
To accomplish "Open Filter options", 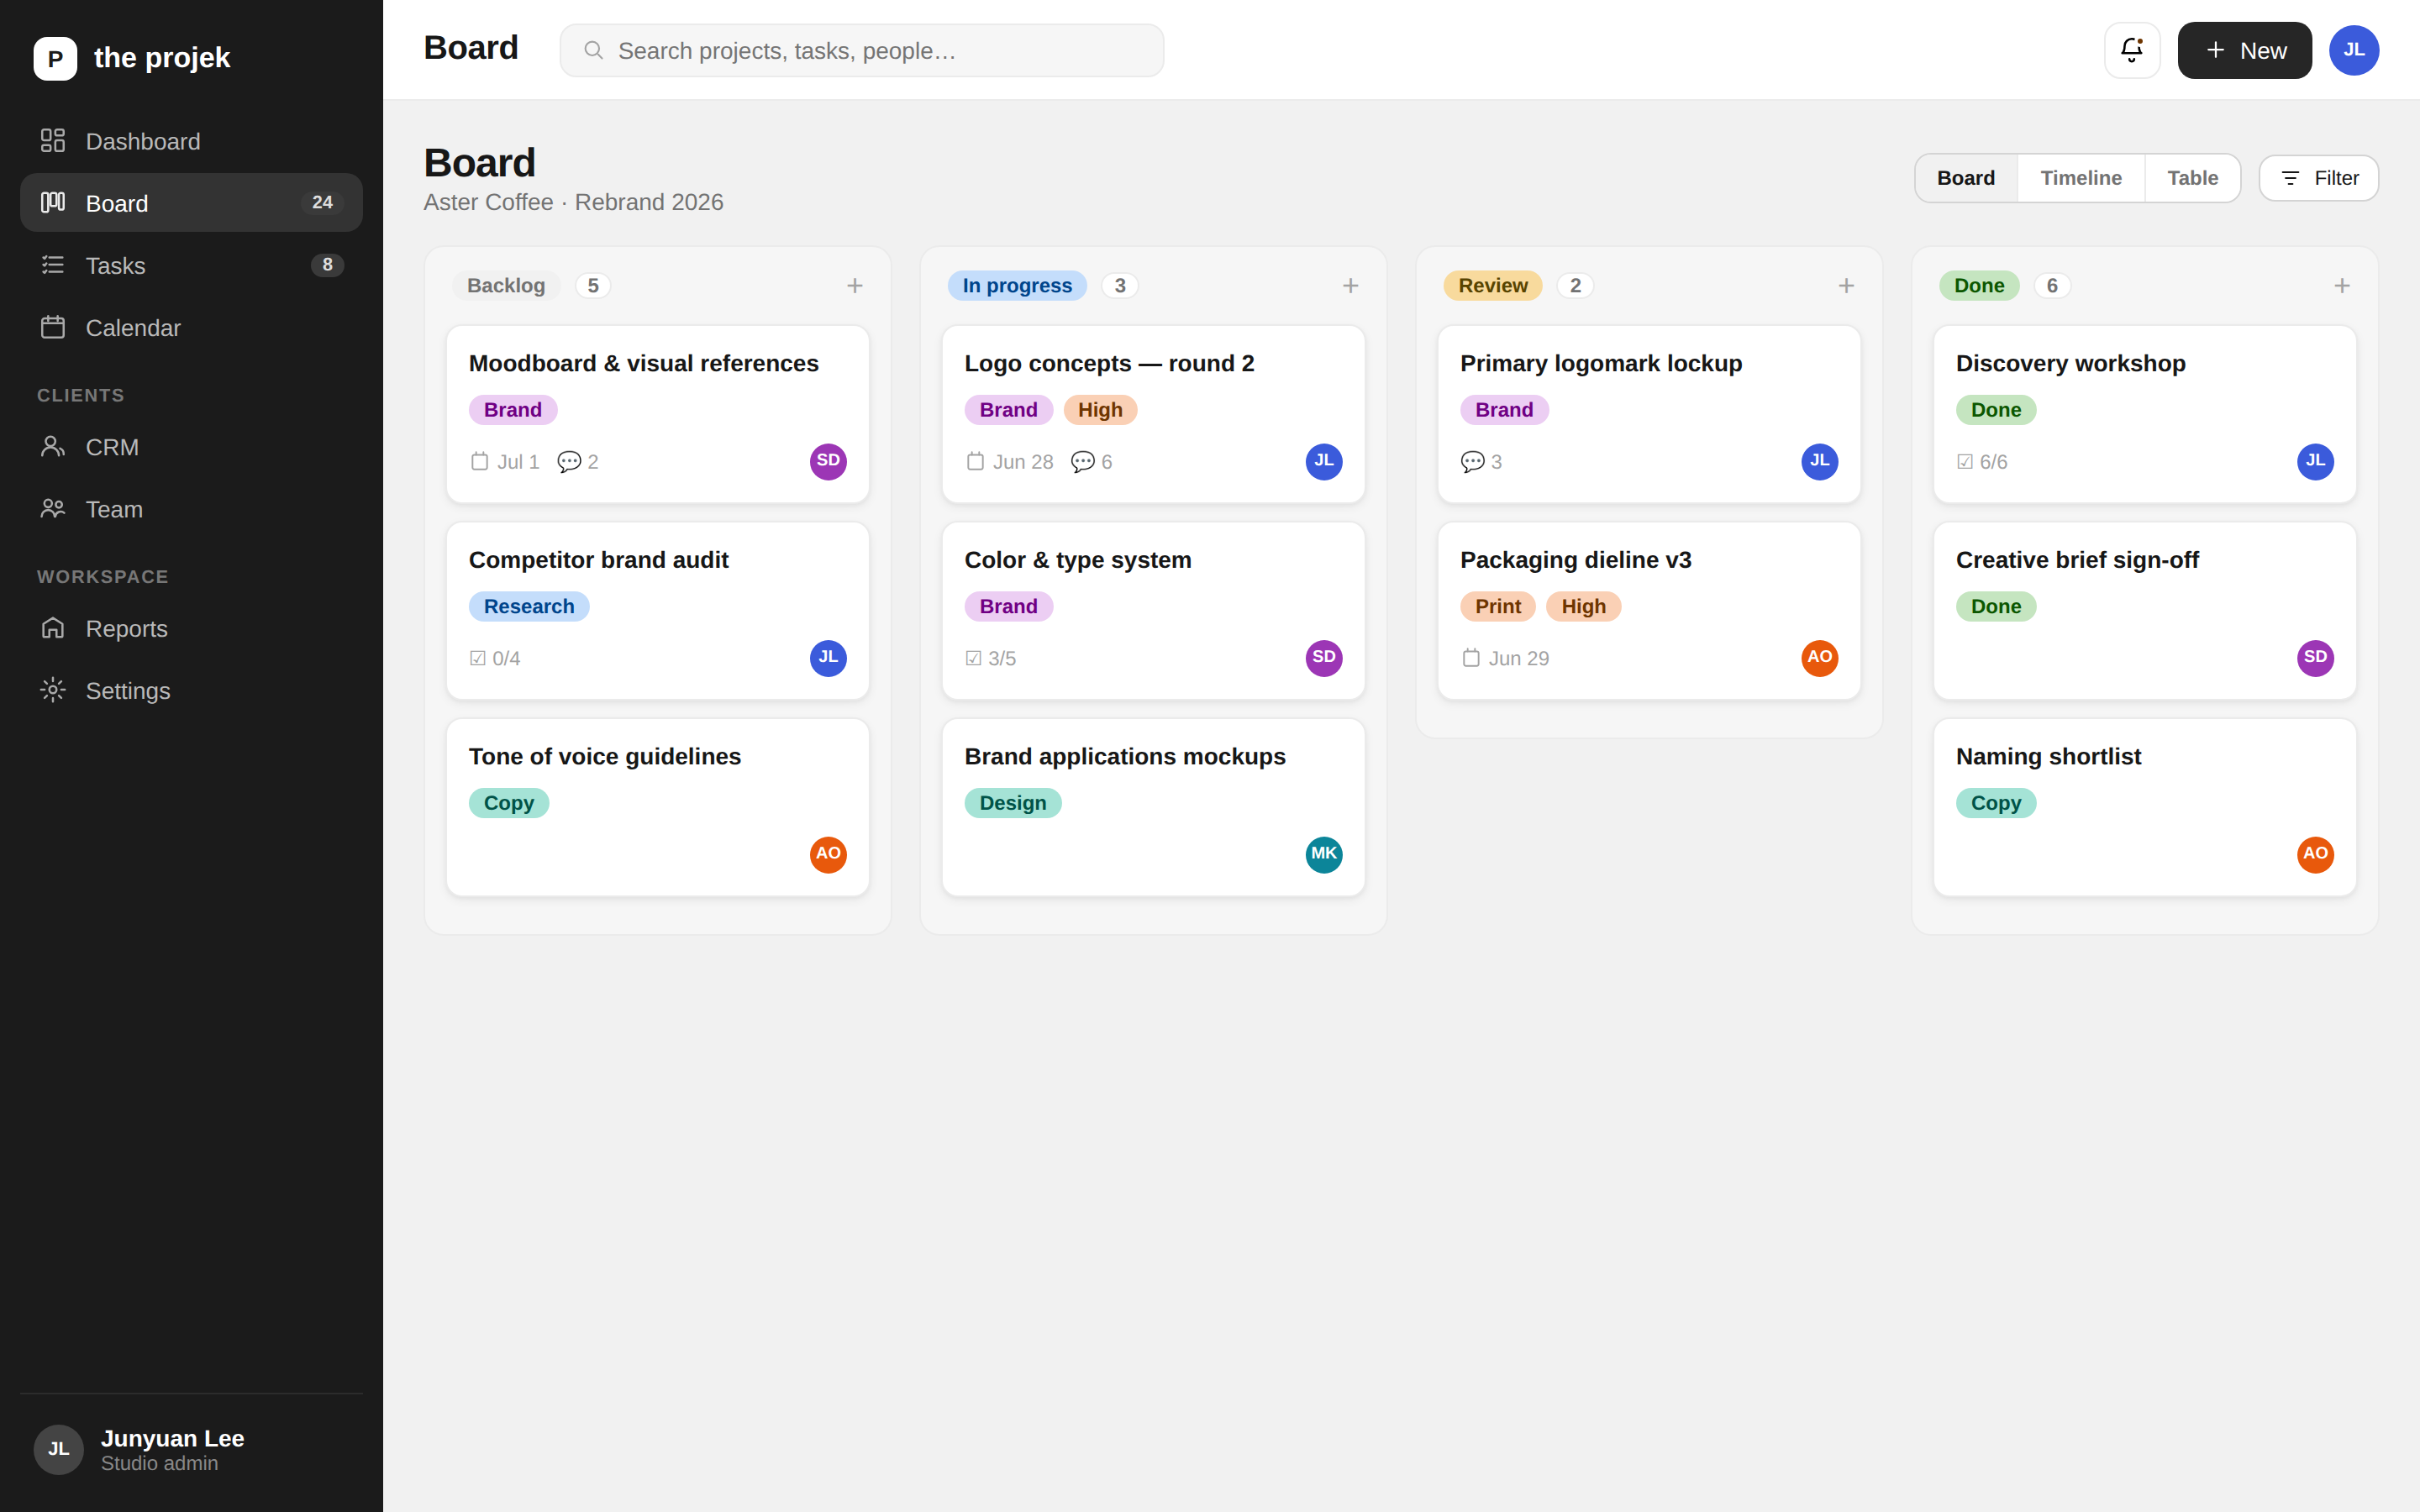I will 2318,178.
